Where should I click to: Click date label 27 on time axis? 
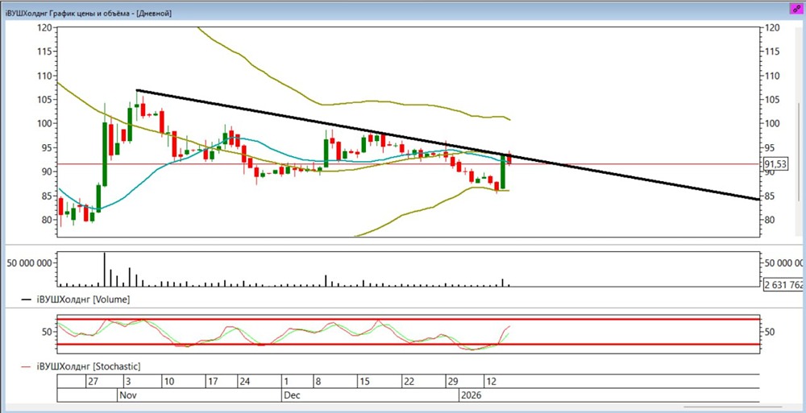click(x=93, y=382)
